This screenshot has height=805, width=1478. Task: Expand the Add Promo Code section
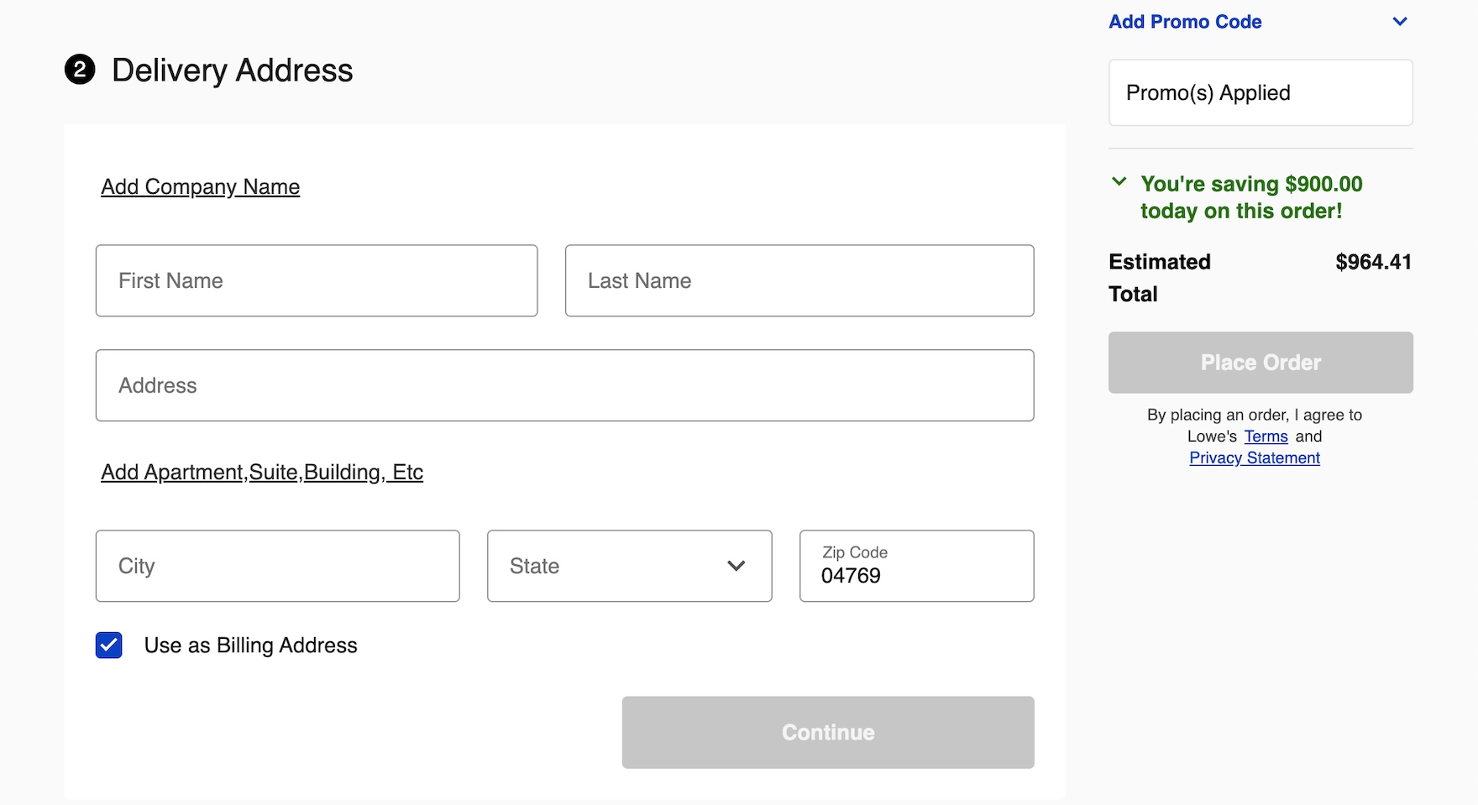[x=1185, y=22]
